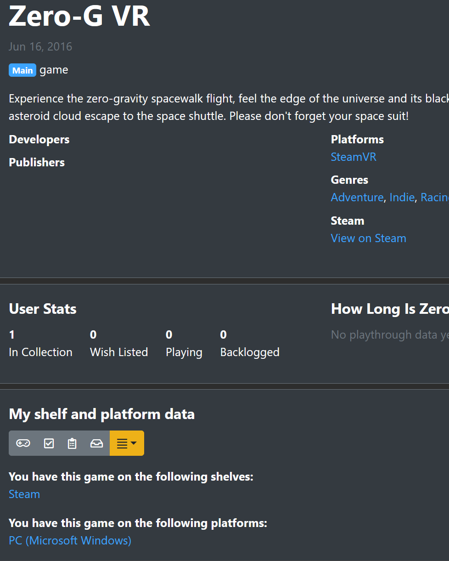Click the My shelf and platform data heading

[x=101, y=414]
